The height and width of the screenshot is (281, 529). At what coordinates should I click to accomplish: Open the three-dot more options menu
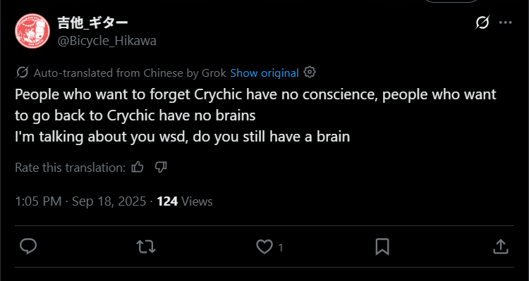point(506,23)
